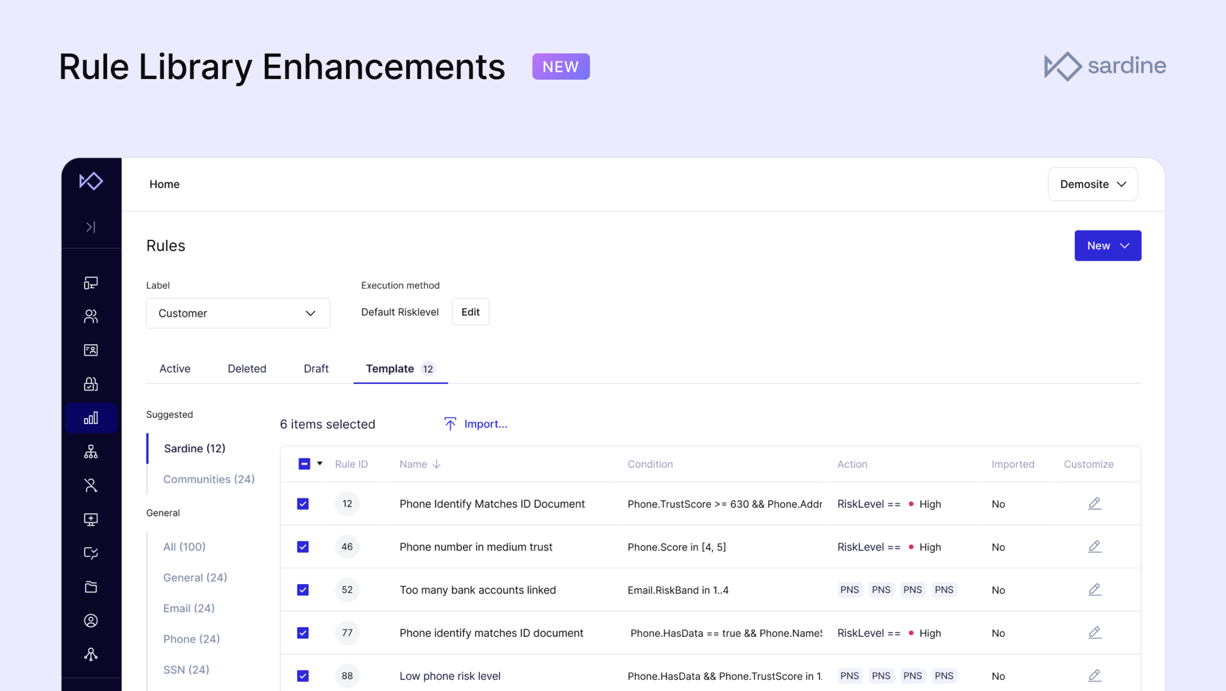Image resolution: width=1226 pixels, height=691 pixels.
Task: Click the Customize column header
Action: point(1088,464)
